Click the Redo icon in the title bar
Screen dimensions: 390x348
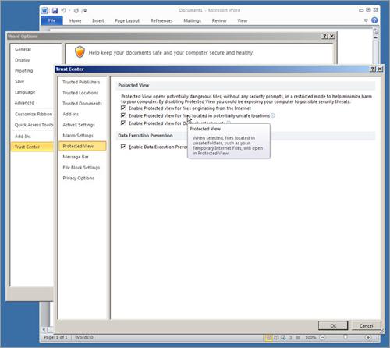coord(76,11)
